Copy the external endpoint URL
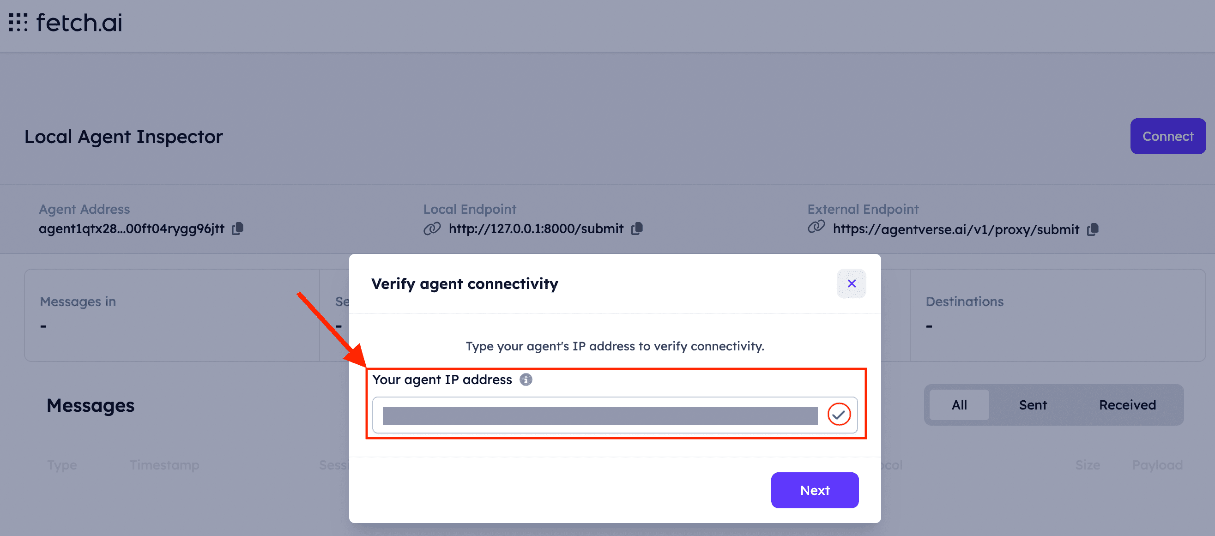The width and height of the screenshot is (1215, 536). click(x=1093, y=229)
